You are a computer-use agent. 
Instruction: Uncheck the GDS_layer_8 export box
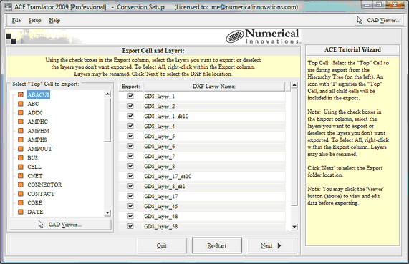[x=130, y=166]
